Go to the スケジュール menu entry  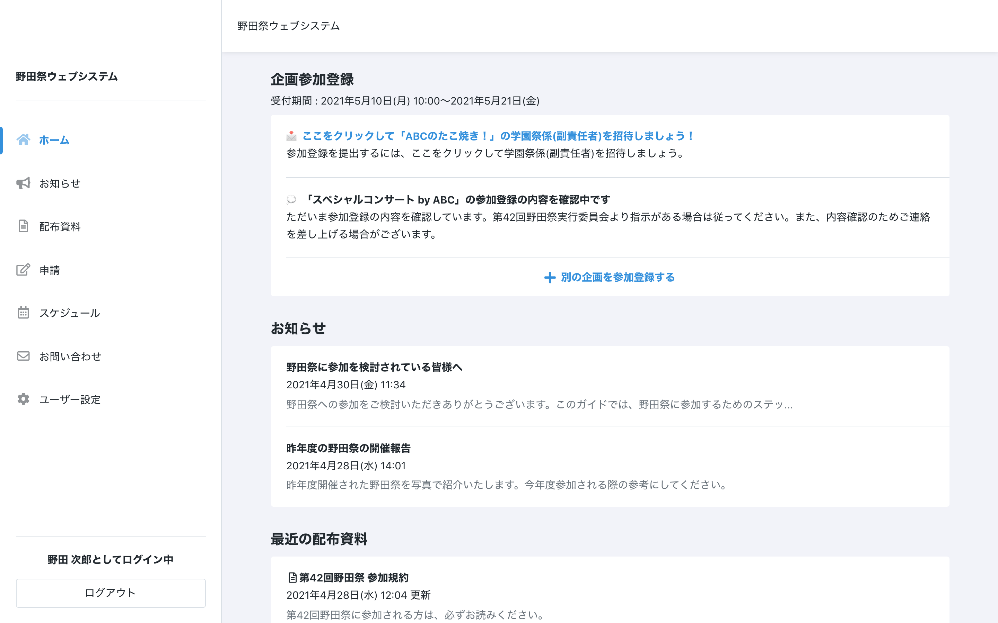70,313
